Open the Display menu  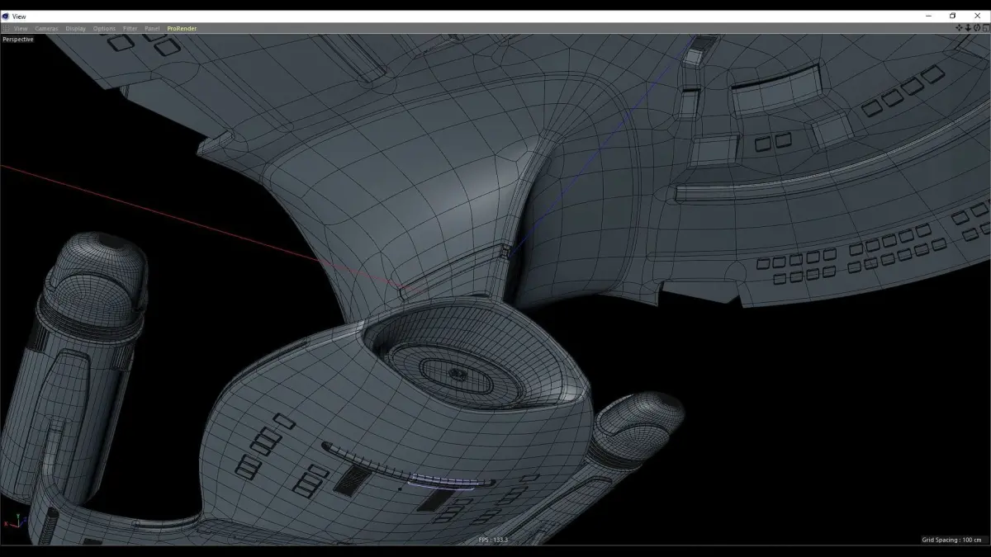[x=75, y=29]
